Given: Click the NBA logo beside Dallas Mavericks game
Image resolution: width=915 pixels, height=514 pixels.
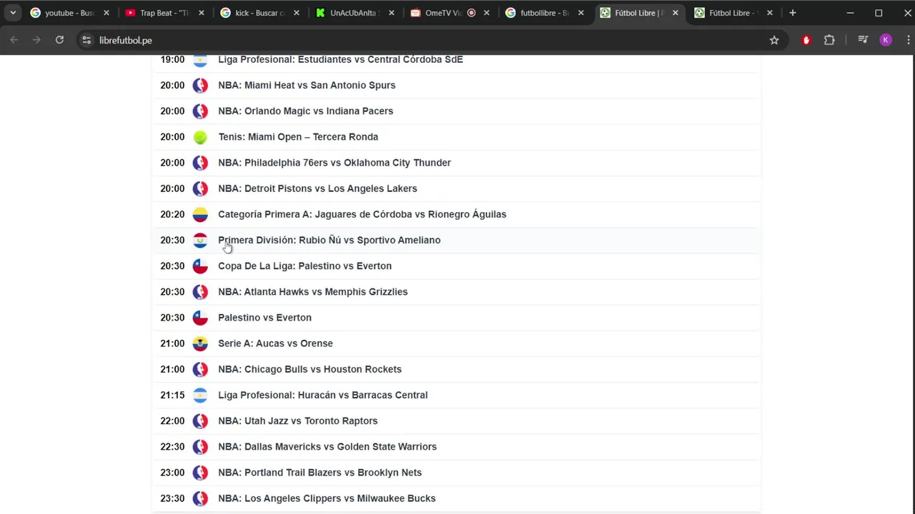Looking at the screenshot, I should point(200,447).
